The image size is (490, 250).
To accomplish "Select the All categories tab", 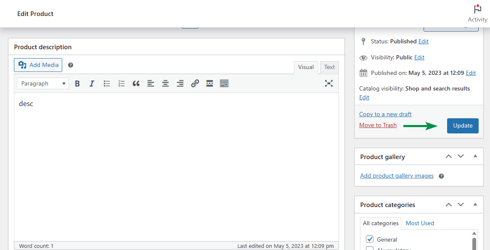I will pyautogui.click(x=381, y=223).
